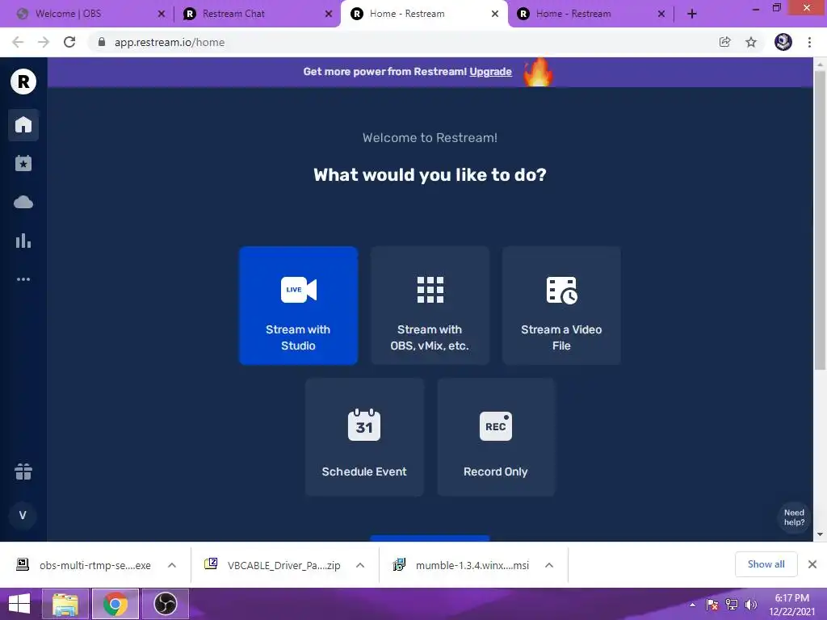This screenshot has width=827, height=620.
Task: Close the downloads bar
Action: tap(812, 564)
